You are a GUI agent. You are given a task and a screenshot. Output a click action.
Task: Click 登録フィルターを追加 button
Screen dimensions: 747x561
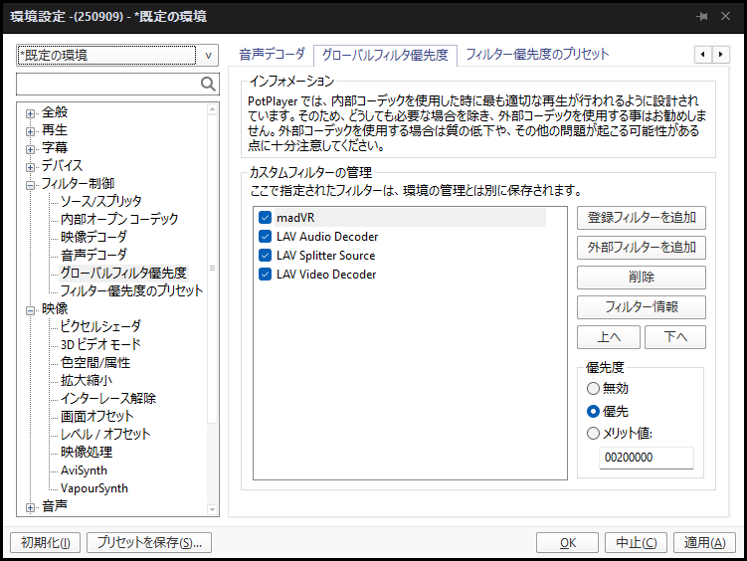(641, 217)
